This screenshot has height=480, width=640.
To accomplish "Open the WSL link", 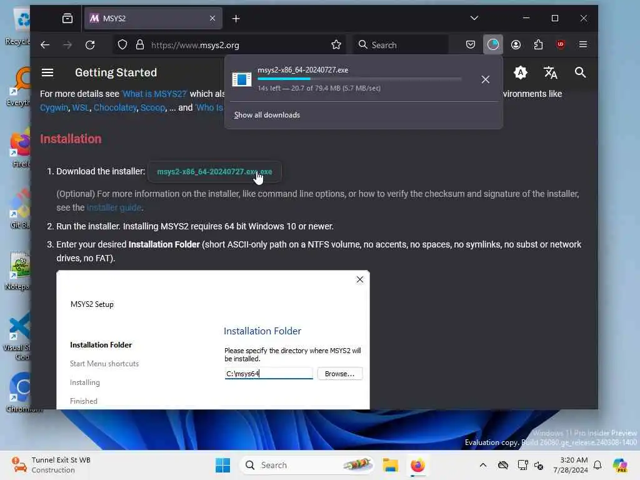I will pos(81,107).
